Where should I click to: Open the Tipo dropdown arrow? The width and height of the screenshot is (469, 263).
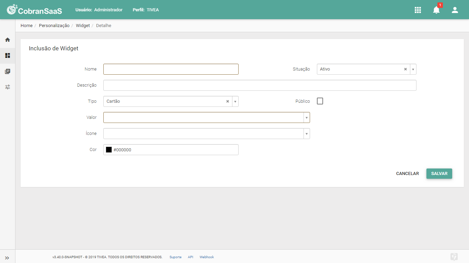tap(235, 101)
